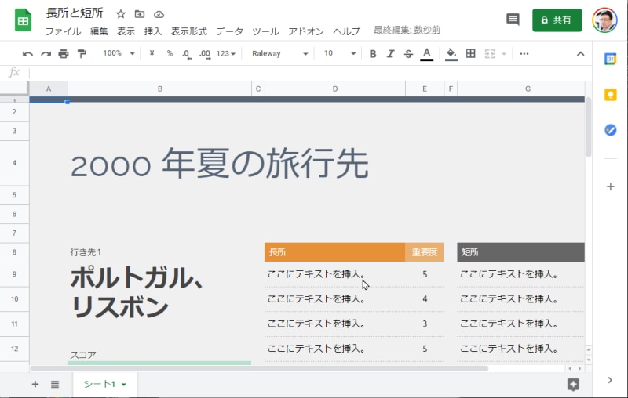Select the paint format roller icon

(82, 53)
